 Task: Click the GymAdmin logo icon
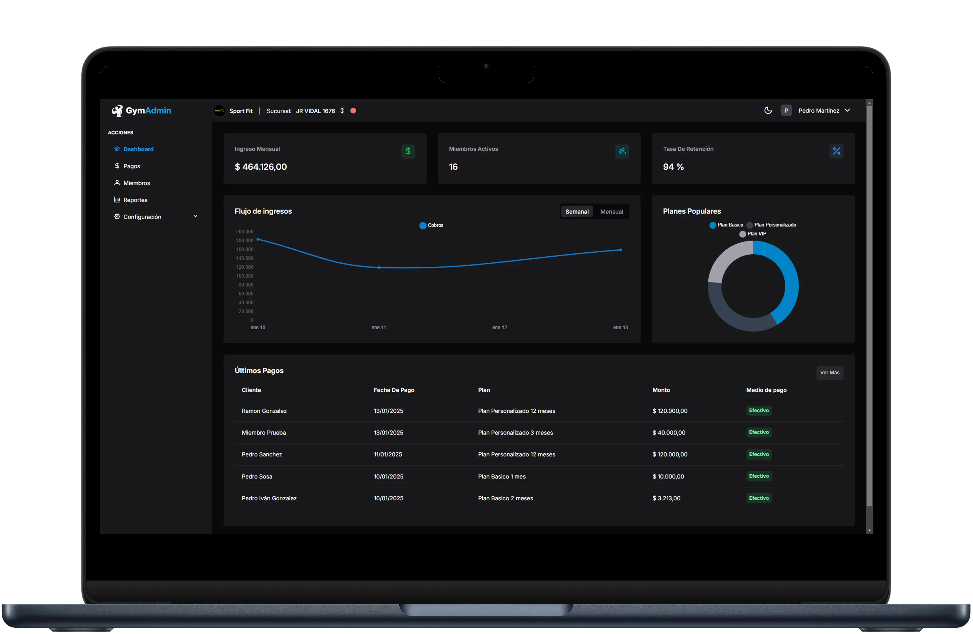118,111
